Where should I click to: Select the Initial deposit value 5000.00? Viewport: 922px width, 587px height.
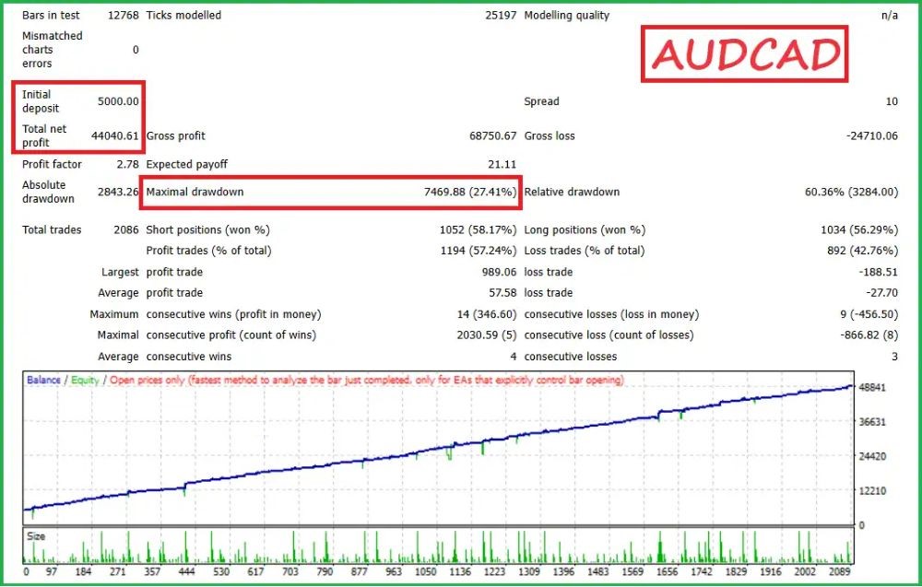[x=118, y=101]
